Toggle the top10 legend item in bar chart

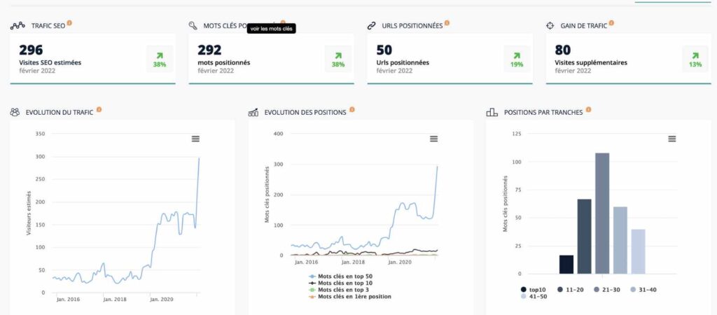533,289
